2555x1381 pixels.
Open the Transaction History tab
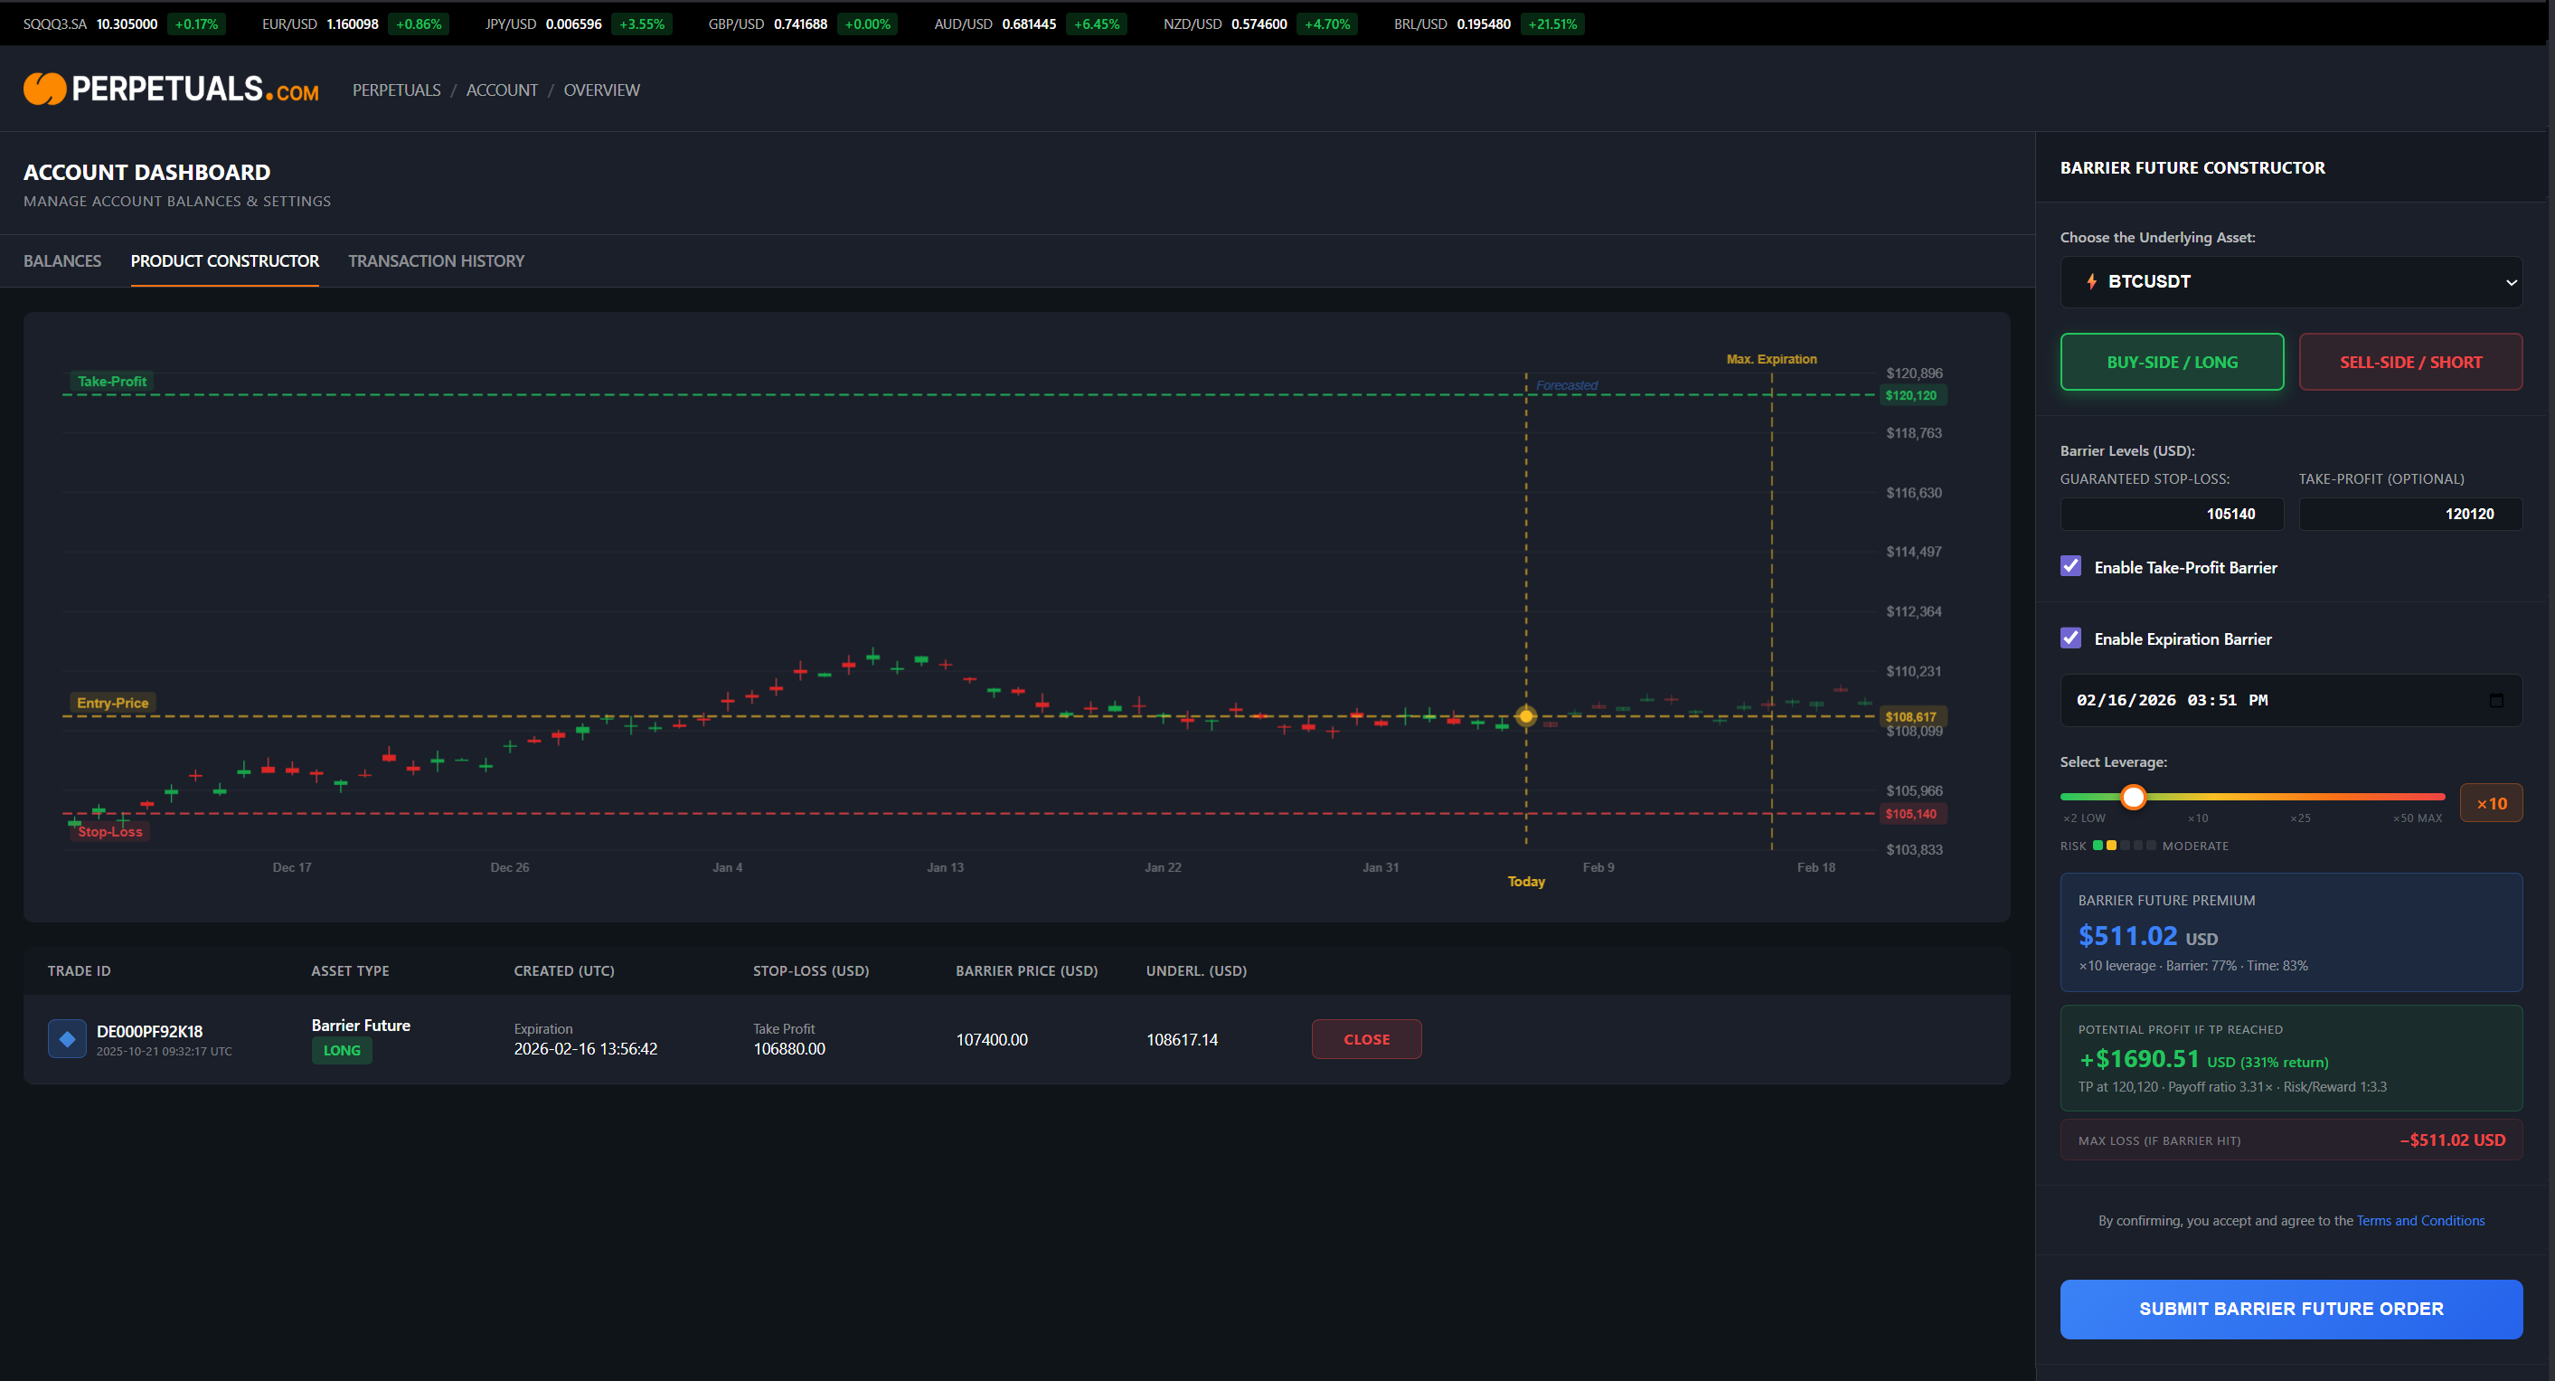(436, 261)
